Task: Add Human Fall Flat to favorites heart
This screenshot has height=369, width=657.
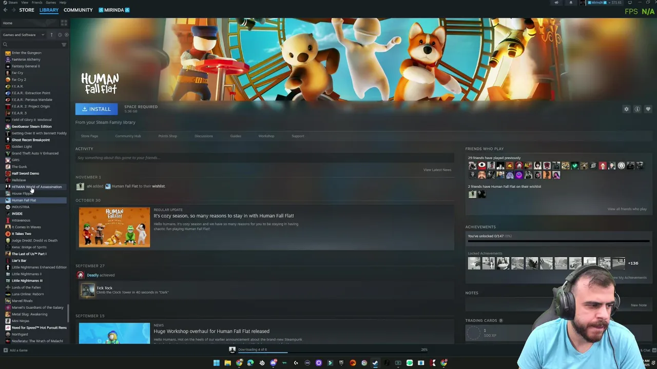Action: [648, 109]
